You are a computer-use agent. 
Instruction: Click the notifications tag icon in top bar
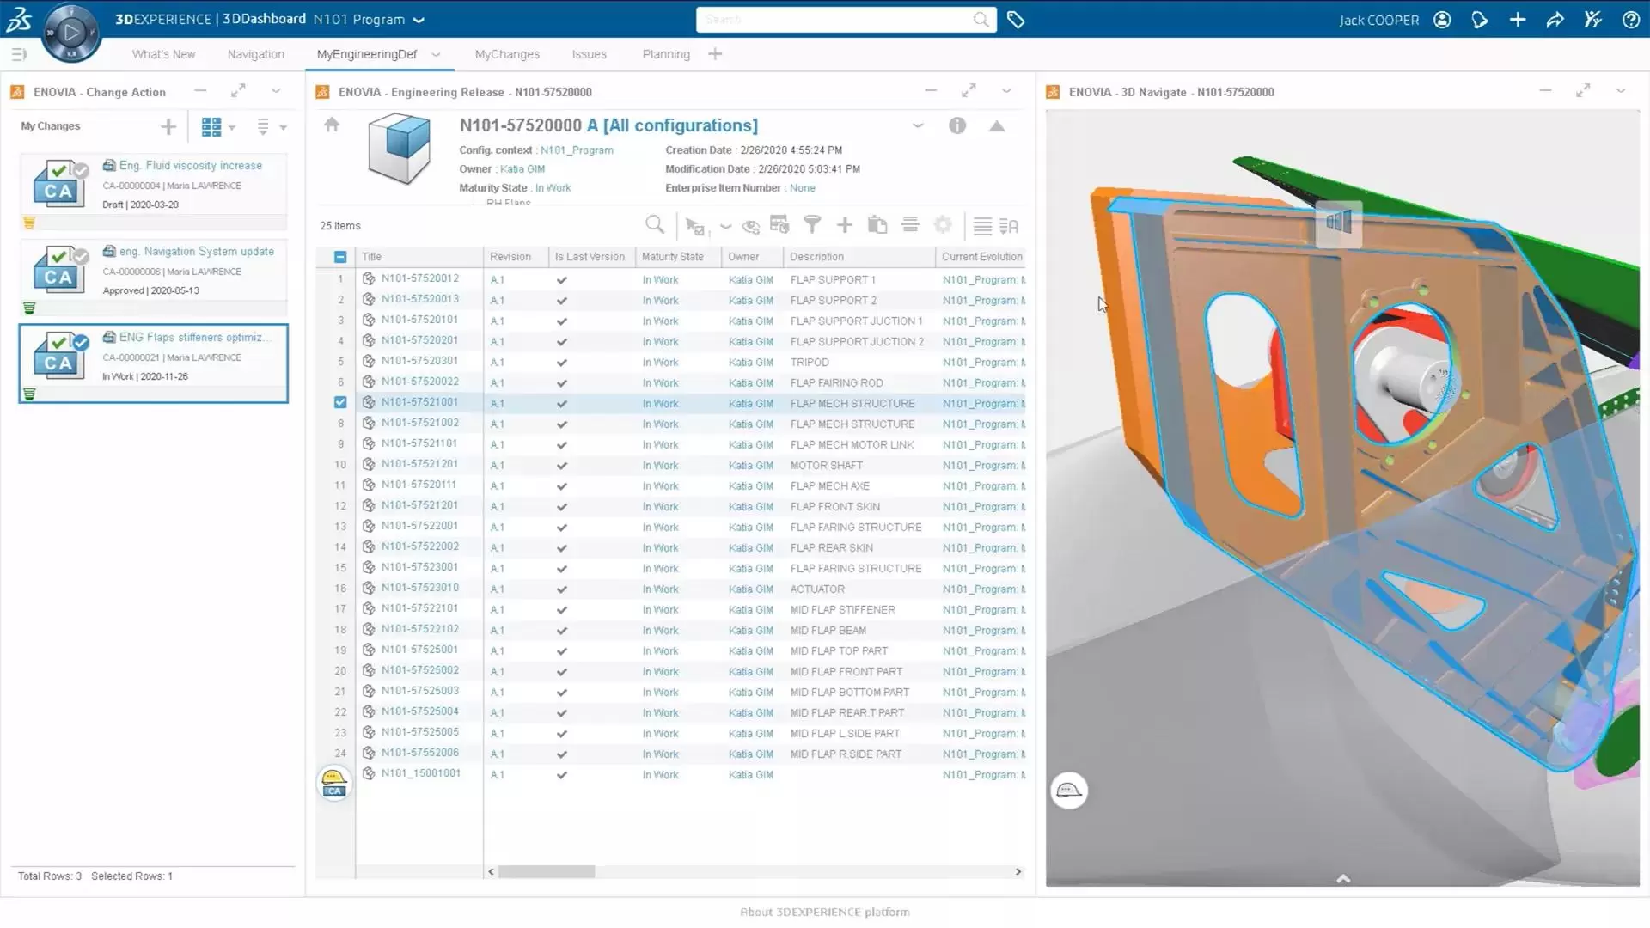point(1480,20)
